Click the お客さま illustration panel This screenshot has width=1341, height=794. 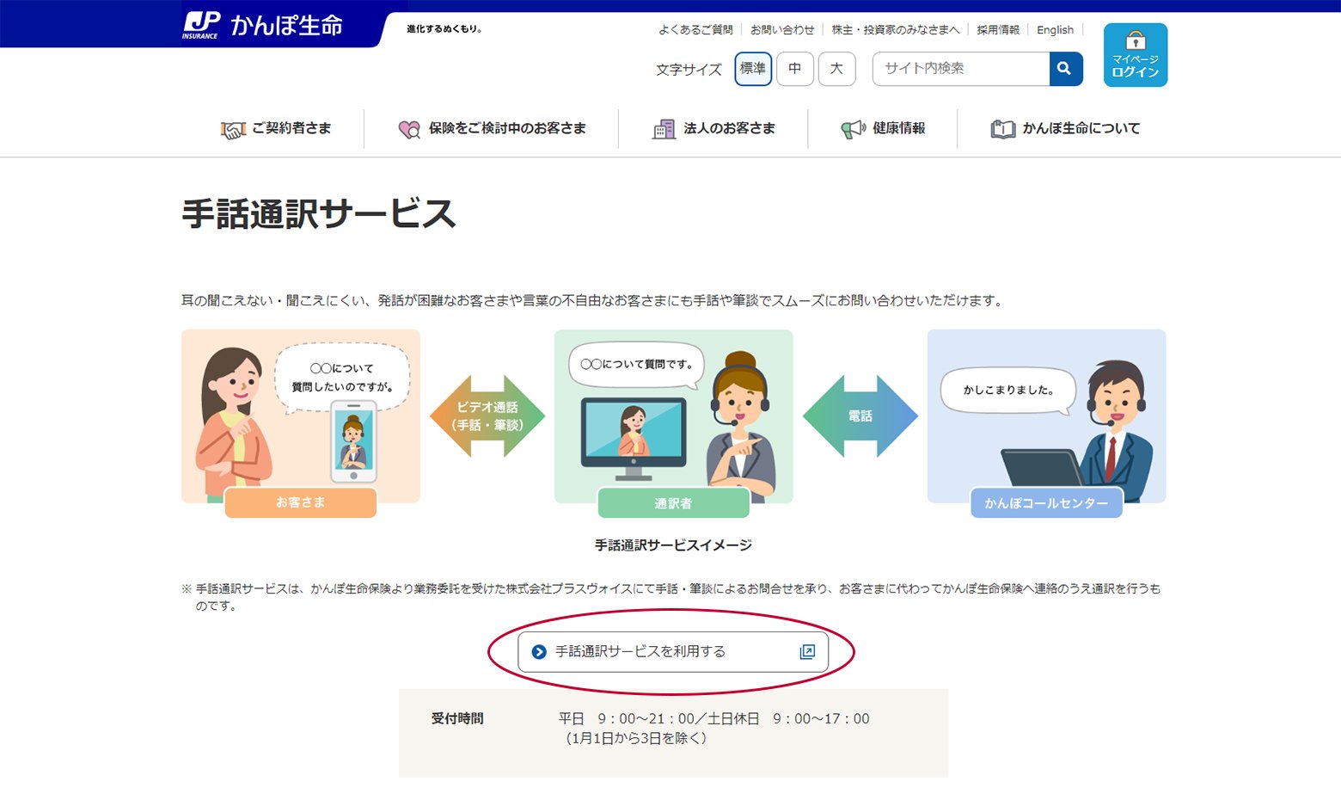(301, 423)
